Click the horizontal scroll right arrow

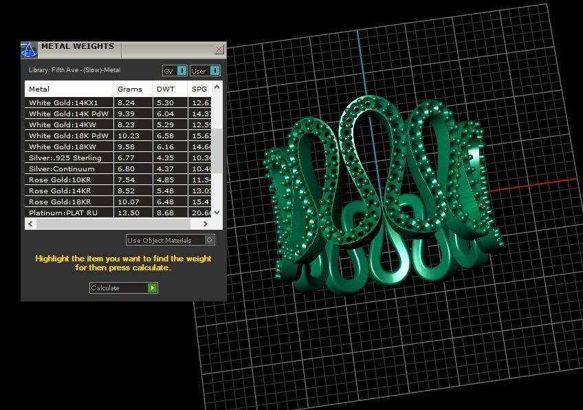[206, 224]
